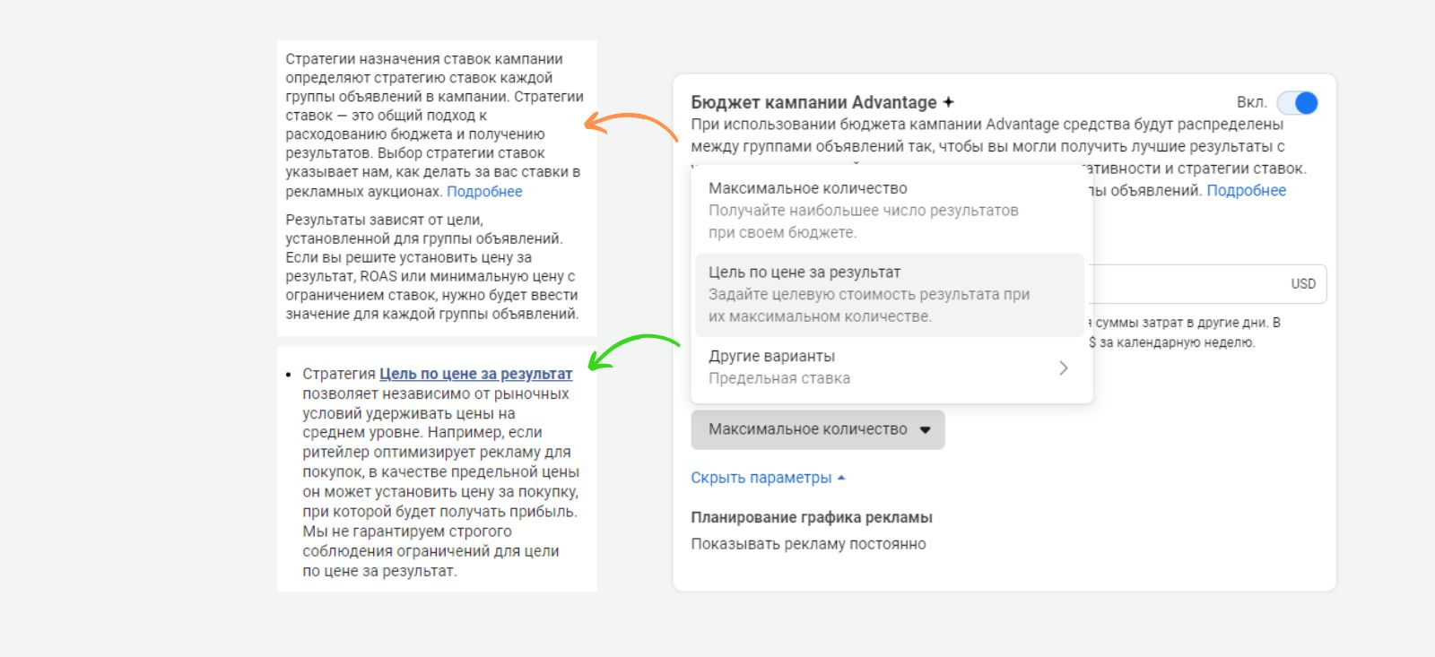Open Подробнее link in bid strategies text
Image resolution: width=1435 pixels, height=657 pixels.
click(484, 192)
